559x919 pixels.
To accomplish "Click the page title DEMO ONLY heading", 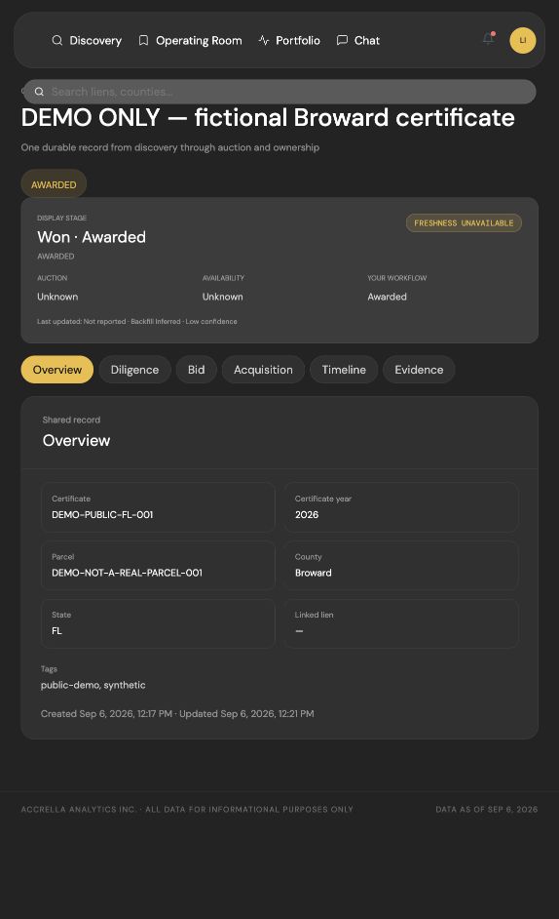I will (x=268, y=117).
